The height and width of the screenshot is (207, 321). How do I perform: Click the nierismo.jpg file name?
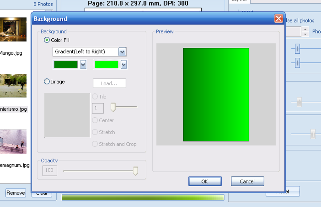14,109
